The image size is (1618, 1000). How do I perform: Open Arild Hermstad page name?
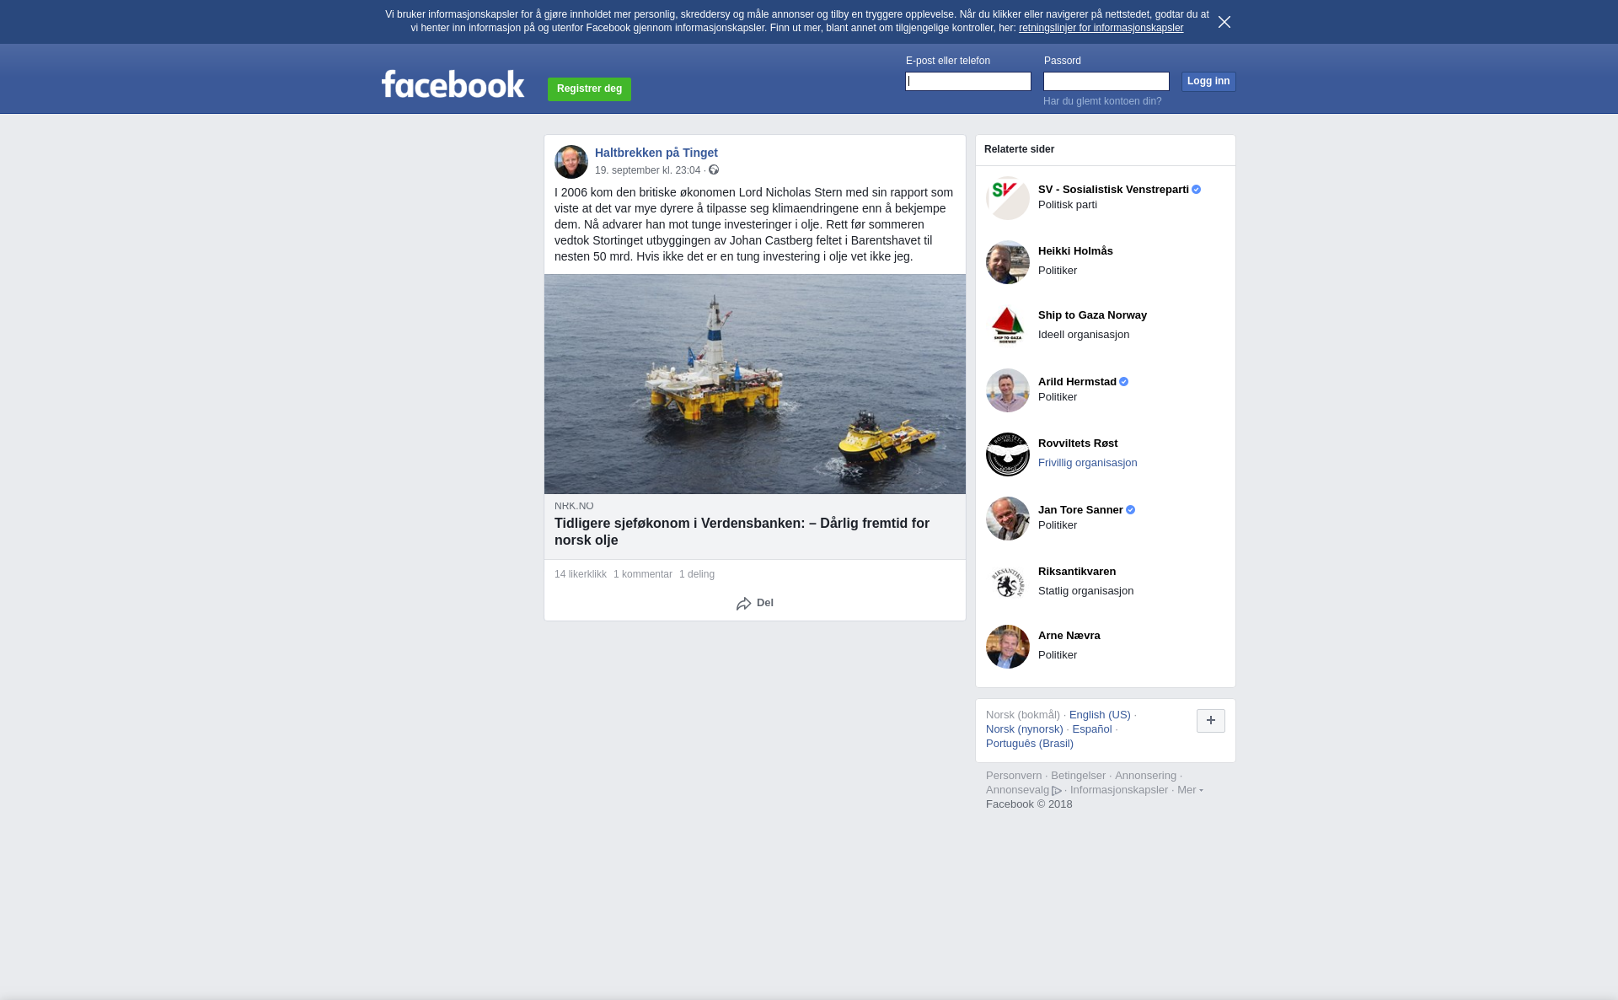1077,382
